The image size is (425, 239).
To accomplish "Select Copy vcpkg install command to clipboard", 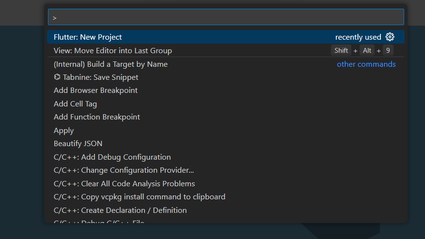I will [x=140, y=197].
